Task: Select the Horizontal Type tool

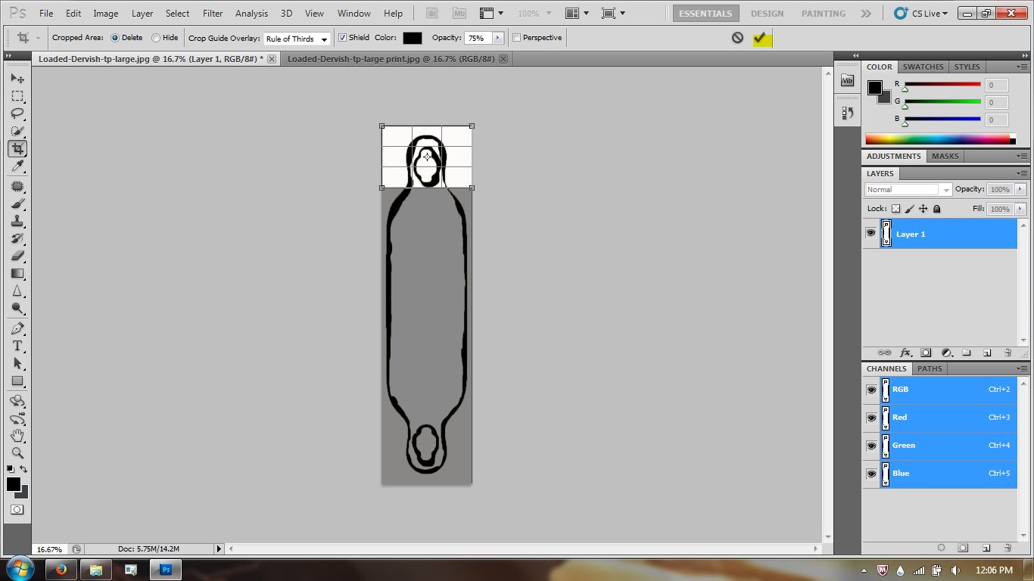Action: click(x=17, y=346)
